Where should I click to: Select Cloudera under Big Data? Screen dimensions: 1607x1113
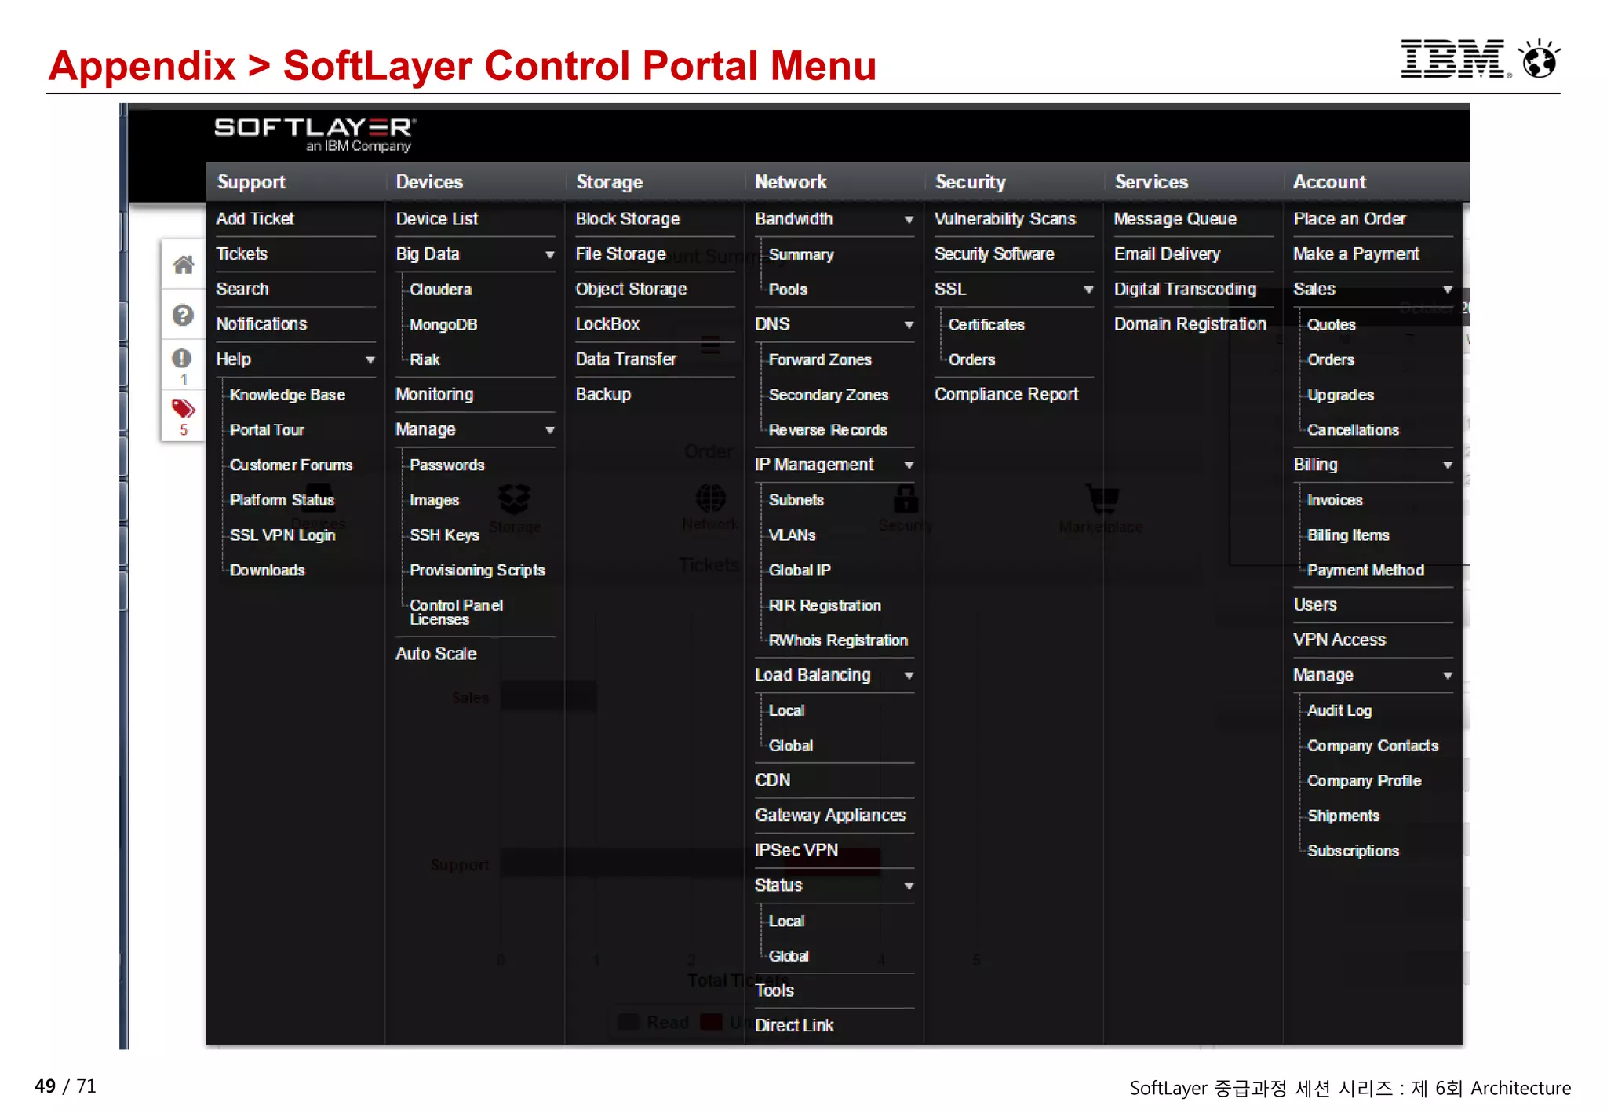[440, 290]
